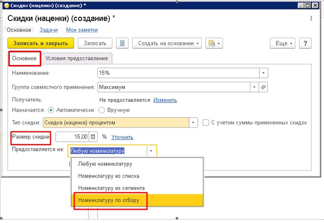Expand the Тип скидки dropdown arrow

[x=193, y=123]
